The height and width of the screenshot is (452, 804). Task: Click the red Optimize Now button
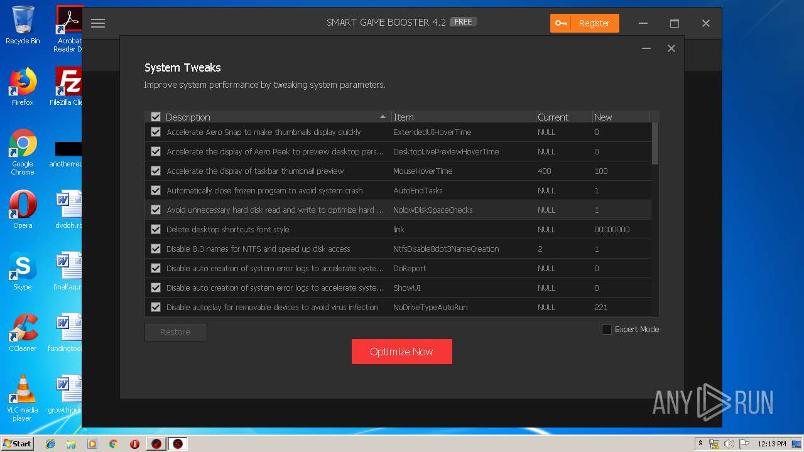(402, 352)
